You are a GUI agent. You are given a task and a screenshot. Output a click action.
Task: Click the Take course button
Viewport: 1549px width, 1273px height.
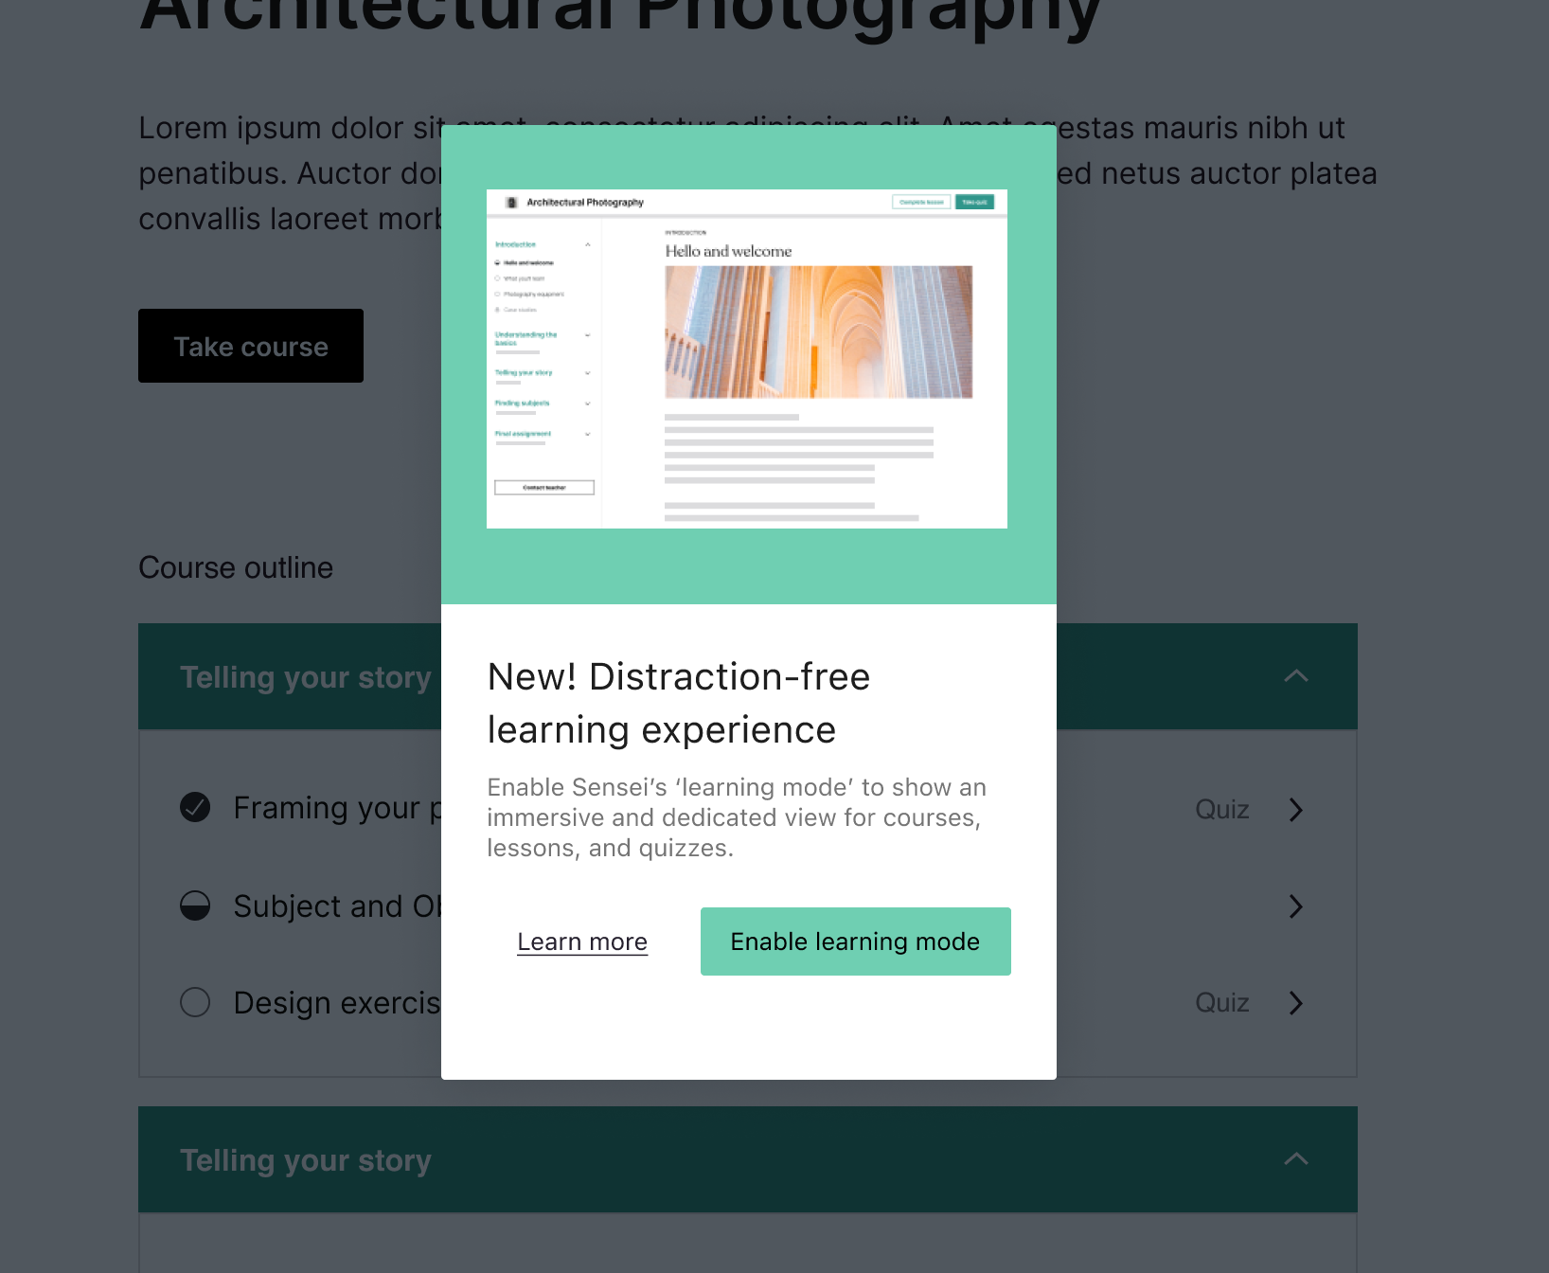tap(250, 346)
